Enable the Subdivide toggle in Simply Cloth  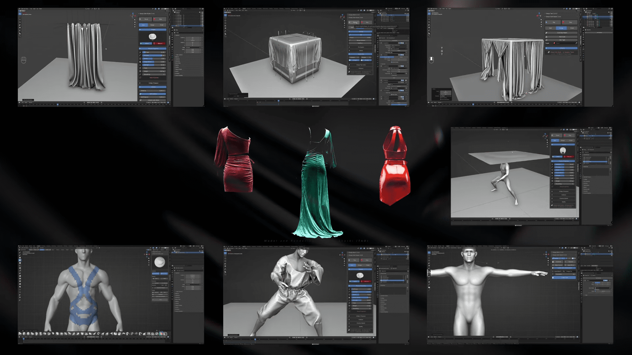[360, 54]
